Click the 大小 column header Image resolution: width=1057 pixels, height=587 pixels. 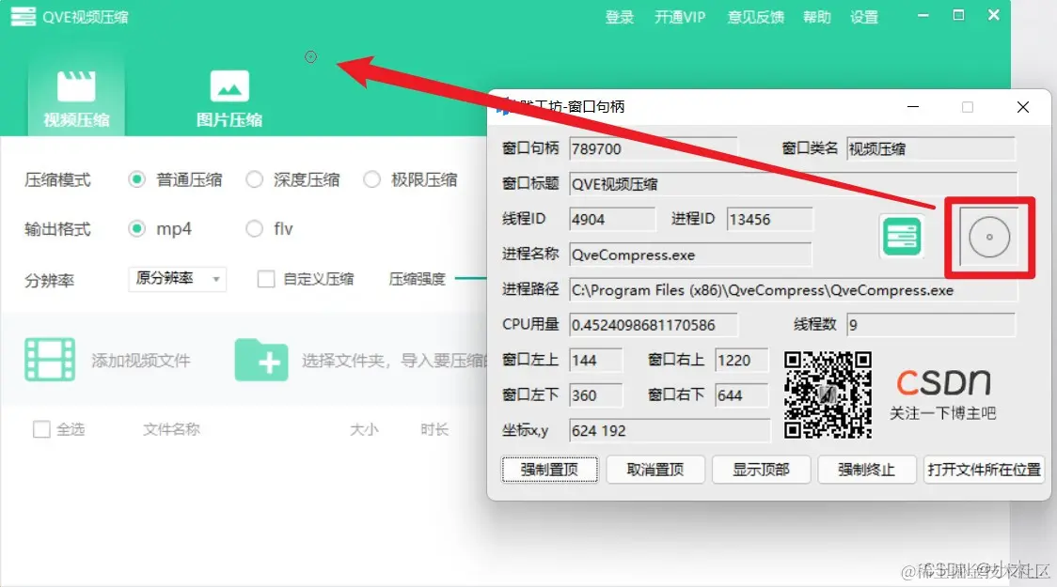364,429
